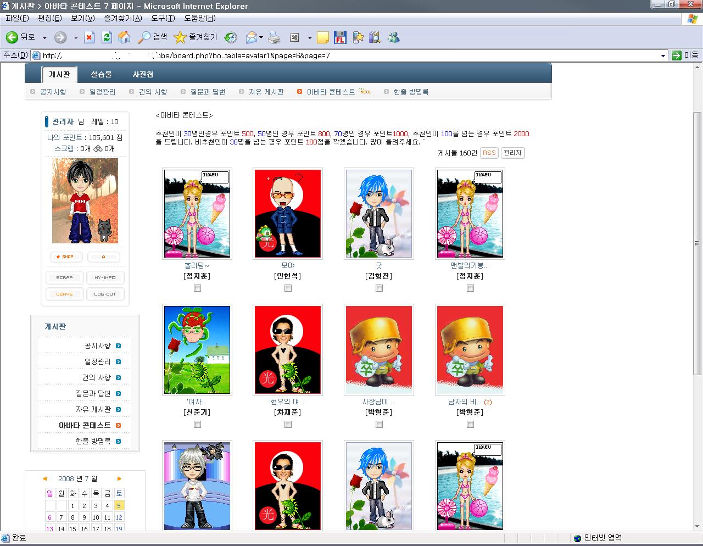Image resolution: width=703 pixels, height=546 pixels.
Task: Open the bald man 모야 avatar thumbnail
Action: click(x=288, y=213)
